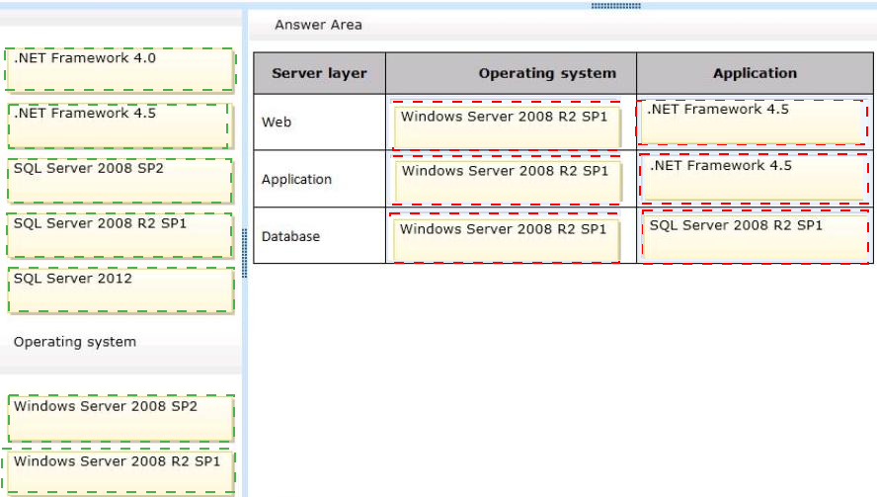Click the Application server layer cell
This screenshot has width=877, height=497.
pyautogui.click(x=319, y=179)
